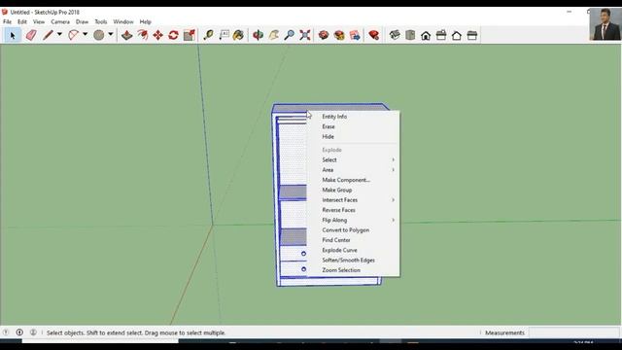The height and width of the screenshot is (350, 622).
Task: Expand the Intersect Faces submenu
Action: click(354, 200)
